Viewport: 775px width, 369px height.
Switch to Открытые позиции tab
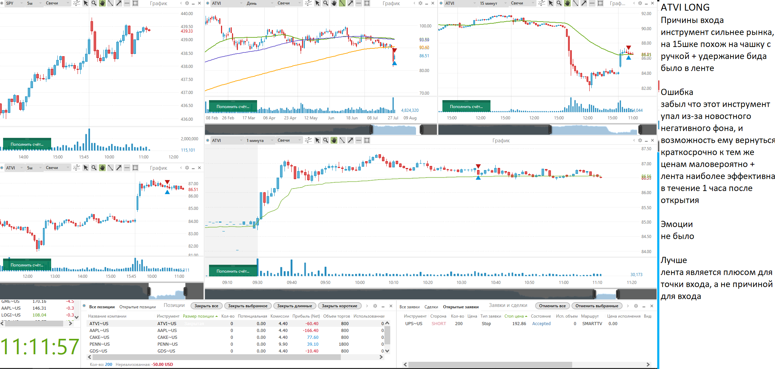[137, 307]
